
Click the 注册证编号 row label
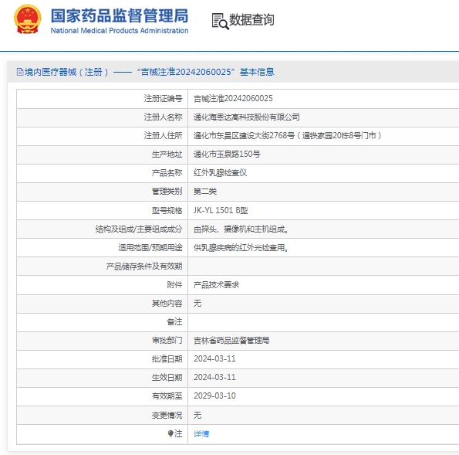[x=163, y=99]
